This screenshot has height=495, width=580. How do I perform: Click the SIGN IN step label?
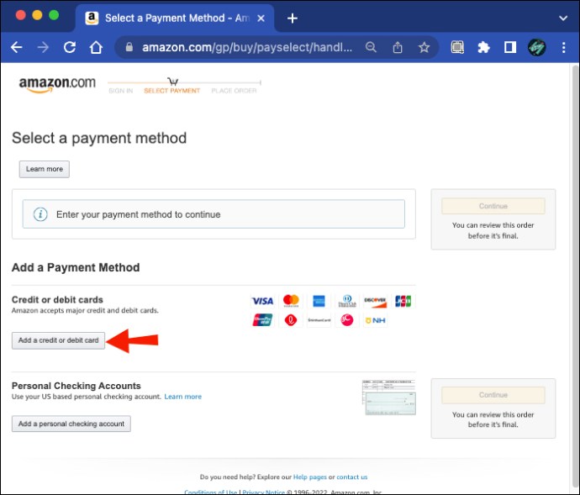pos(120,91)
